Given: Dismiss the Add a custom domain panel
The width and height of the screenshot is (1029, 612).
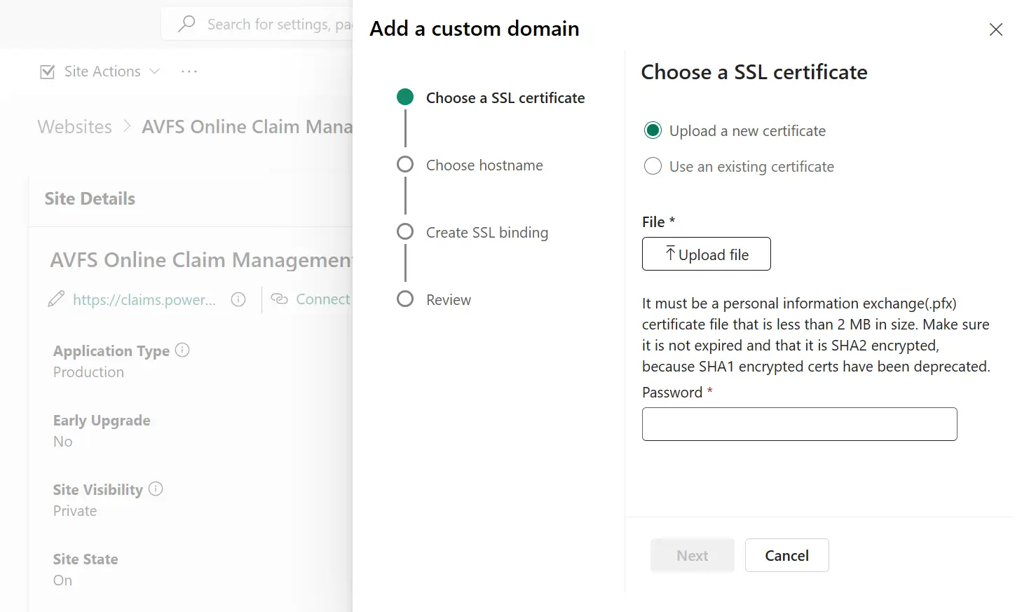Looking at the screenshot, I should coord(996,29).
